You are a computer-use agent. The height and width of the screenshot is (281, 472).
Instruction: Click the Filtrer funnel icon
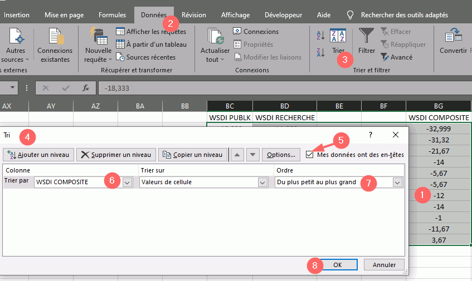coord(366,37)
